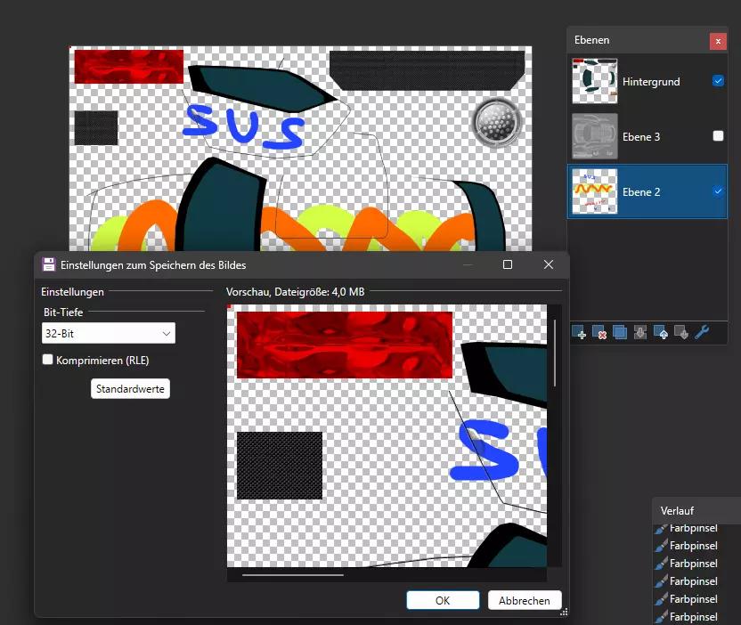Toggle visibility of the Hintergrund layer
The height and width of the screenshot is (625, 741).
[x=718, y=81]
